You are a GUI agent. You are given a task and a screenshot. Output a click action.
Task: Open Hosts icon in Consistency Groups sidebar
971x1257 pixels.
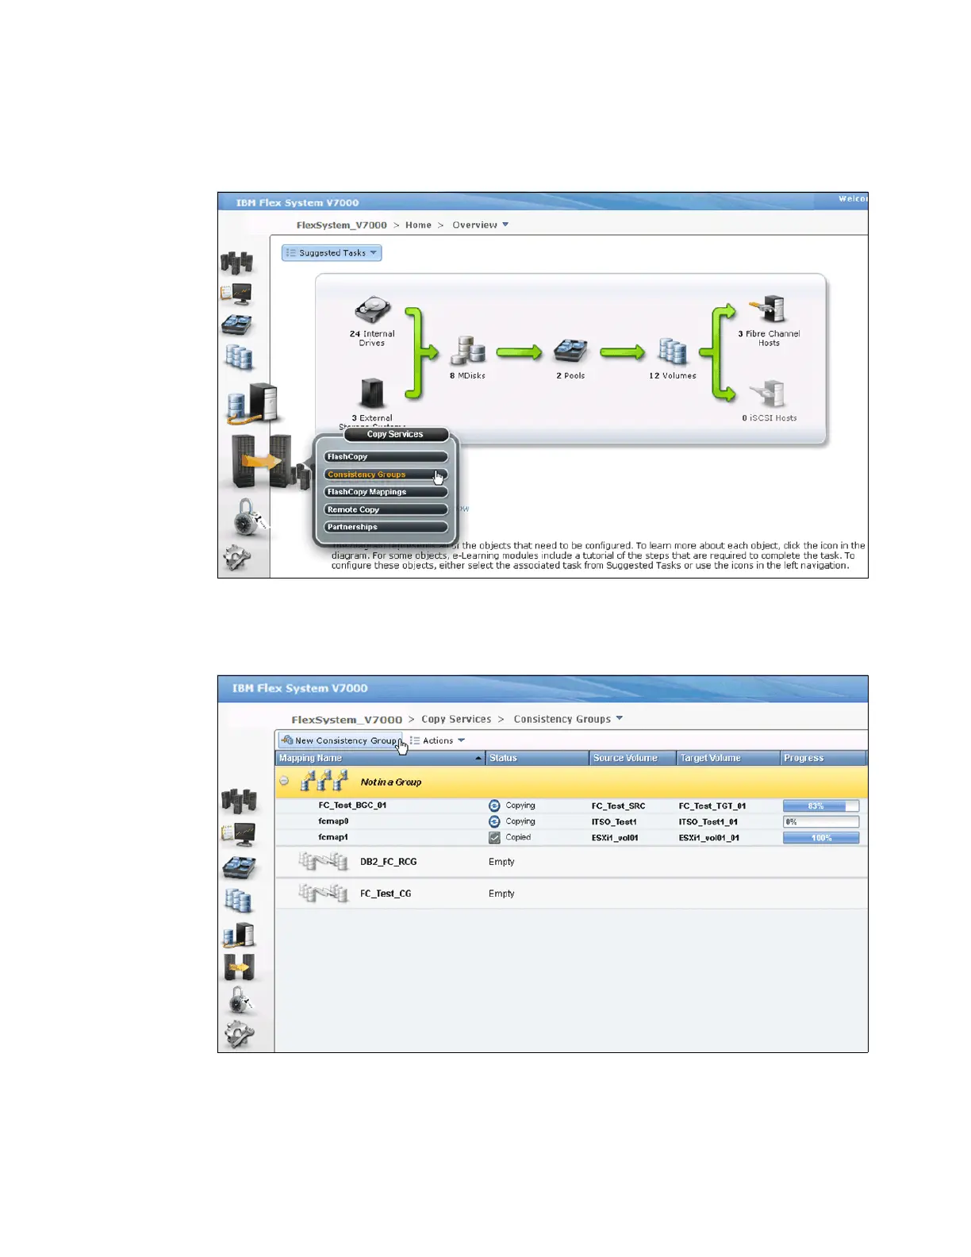[x=239, y=935]
